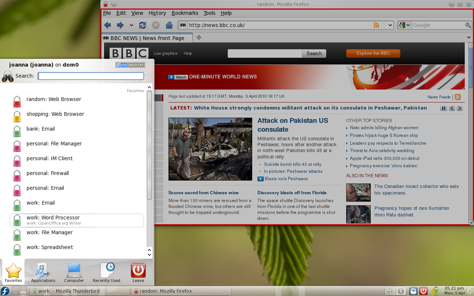Screen dimensions: 474x296
Task: Switch to the Applications tab in the launcher
Action: [x=43, y=272]
